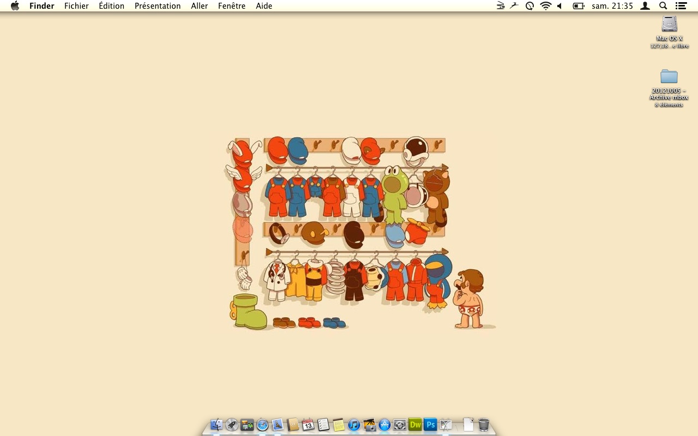The width and height of the screenshot is (698, 436).
Task: Click the scanner-like menu bar icon
Action: point(501,6)
